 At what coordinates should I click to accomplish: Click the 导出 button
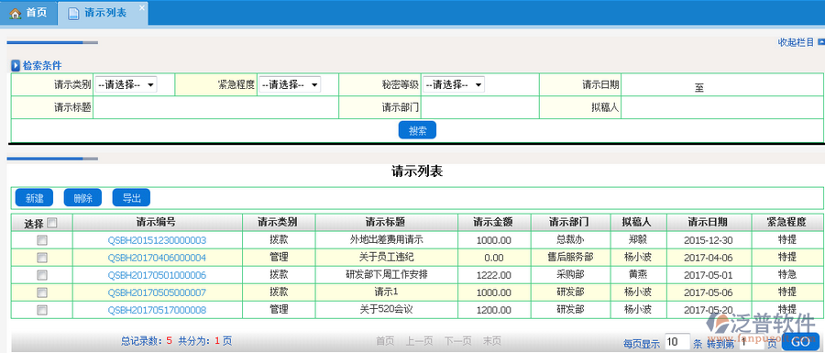131,198
